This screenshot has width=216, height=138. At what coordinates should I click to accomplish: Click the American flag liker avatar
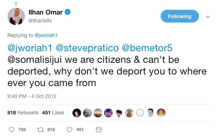click(x=108, y=113)
